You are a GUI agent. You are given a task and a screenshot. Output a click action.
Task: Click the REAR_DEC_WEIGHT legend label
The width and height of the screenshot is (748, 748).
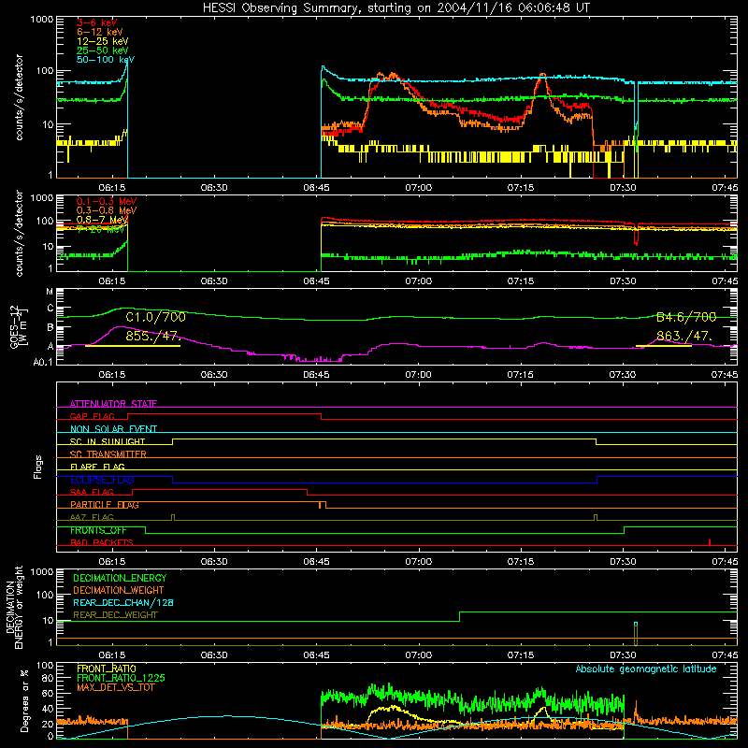115,615
